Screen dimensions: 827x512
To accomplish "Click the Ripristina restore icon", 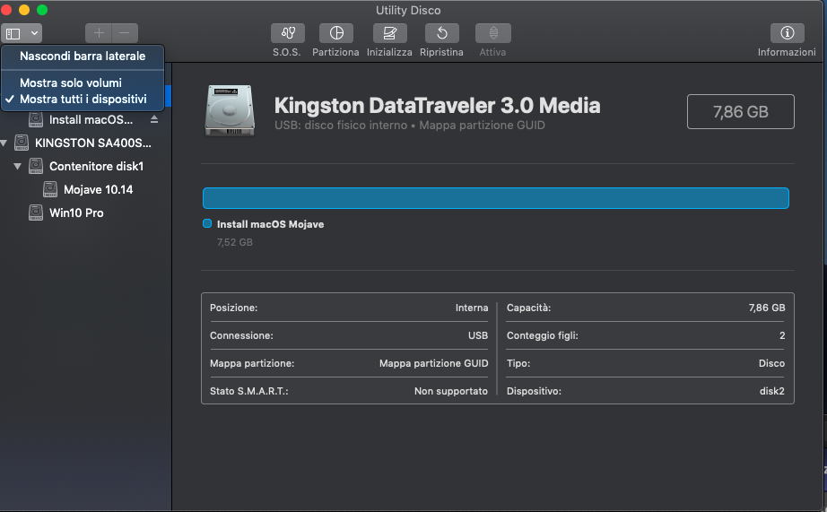I will [442, 33].
